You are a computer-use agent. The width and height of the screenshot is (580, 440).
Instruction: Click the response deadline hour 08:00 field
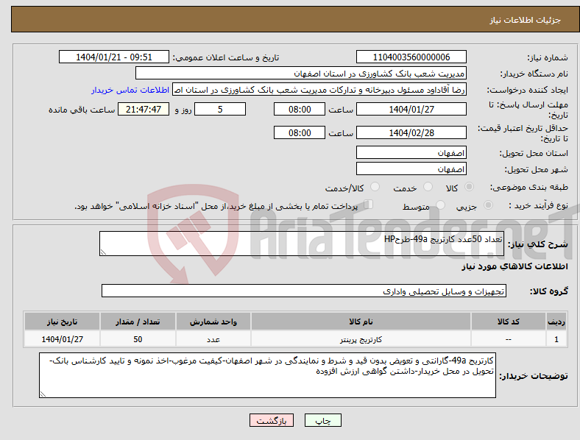[x=300, y=109]
